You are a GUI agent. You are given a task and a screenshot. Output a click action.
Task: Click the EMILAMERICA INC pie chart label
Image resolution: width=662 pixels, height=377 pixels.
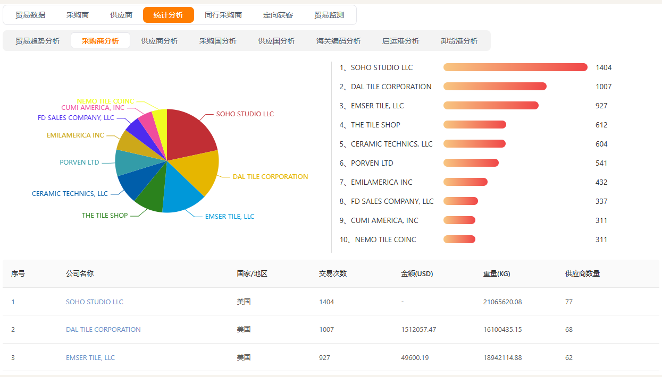coord(76,135)
